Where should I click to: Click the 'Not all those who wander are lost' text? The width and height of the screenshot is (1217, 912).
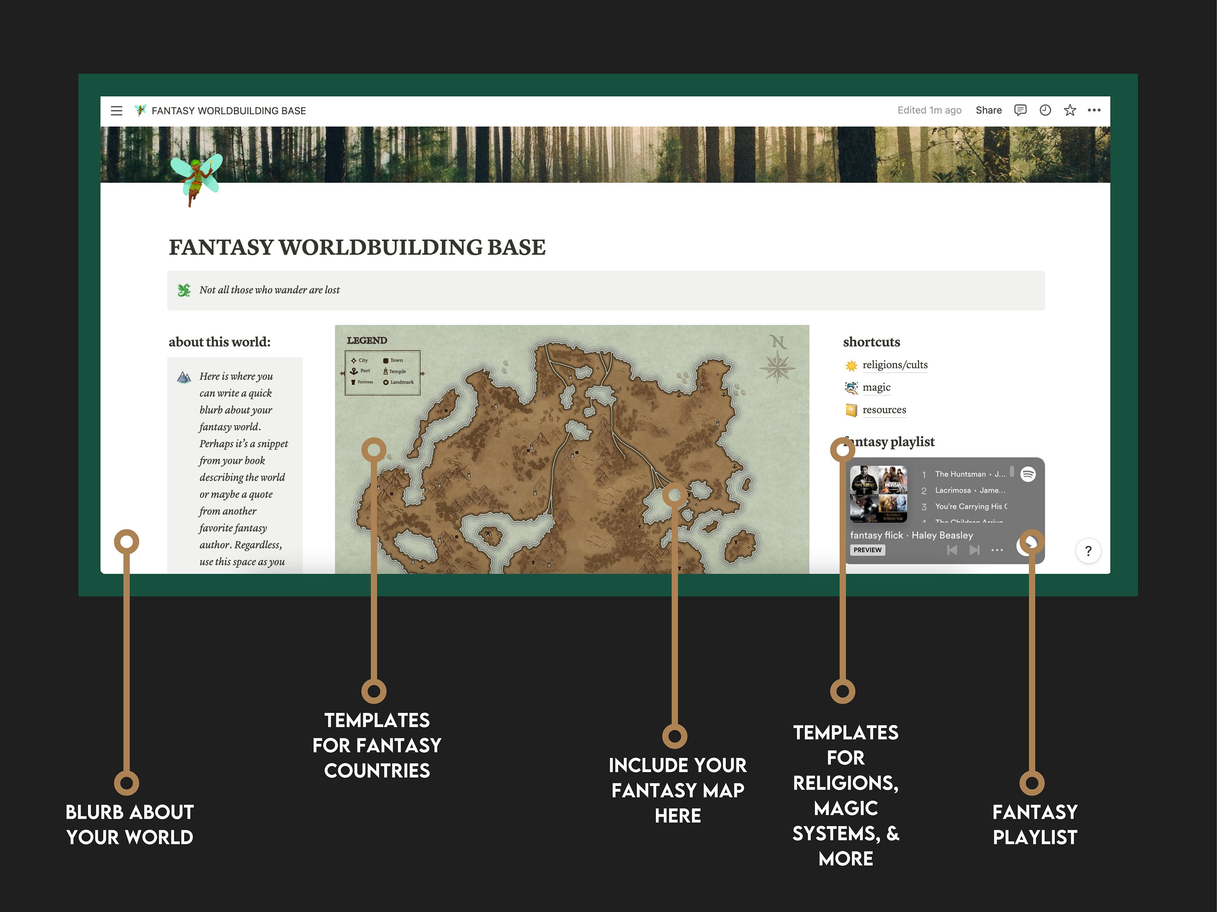pyautogui.click(x=270, y=290)
